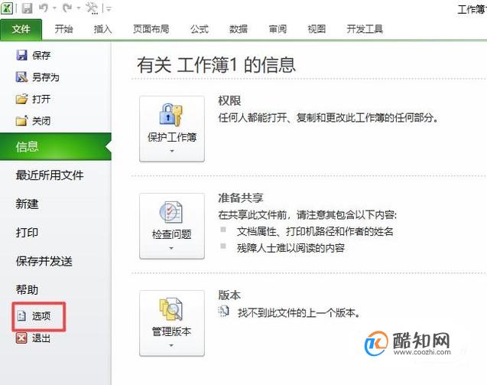Viewport: 487px width, 385px height.
Task: Choose 另存为 in the backstage menu
Action: [46, 77]
